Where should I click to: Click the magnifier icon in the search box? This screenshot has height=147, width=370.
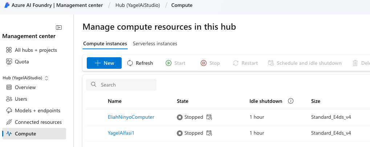point(94,85)
